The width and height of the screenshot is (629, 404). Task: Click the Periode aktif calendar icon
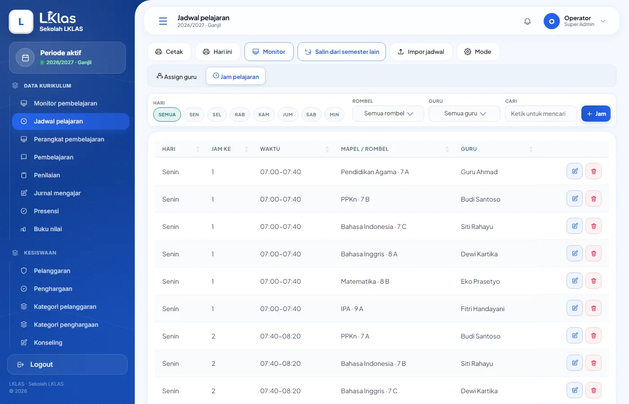[x=25, y=58]
